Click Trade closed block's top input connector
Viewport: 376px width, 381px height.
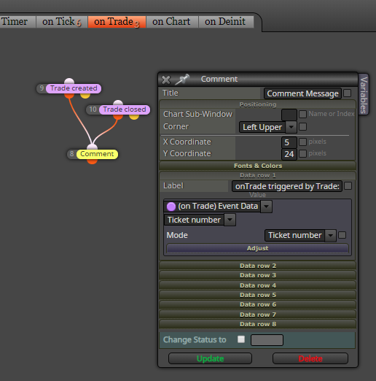118,103
